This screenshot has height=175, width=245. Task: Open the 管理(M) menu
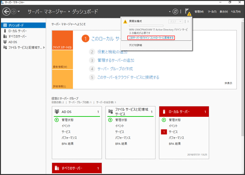pos(199,12)
